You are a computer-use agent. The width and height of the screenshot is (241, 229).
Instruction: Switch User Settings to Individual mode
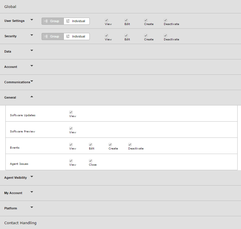point(77,21)
